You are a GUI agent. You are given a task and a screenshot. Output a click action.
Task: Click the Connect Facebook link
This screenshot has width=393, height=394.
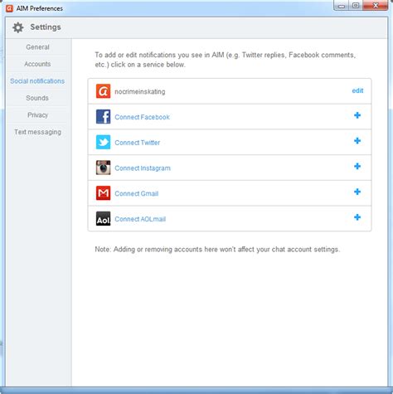[142, 117]
